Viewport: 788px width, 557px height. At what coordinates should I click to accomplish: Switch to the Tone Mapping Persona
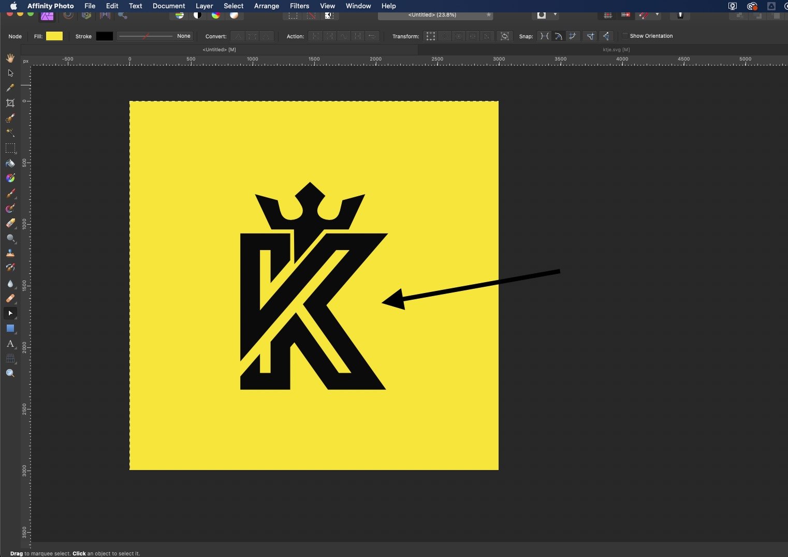pos(105,15)
